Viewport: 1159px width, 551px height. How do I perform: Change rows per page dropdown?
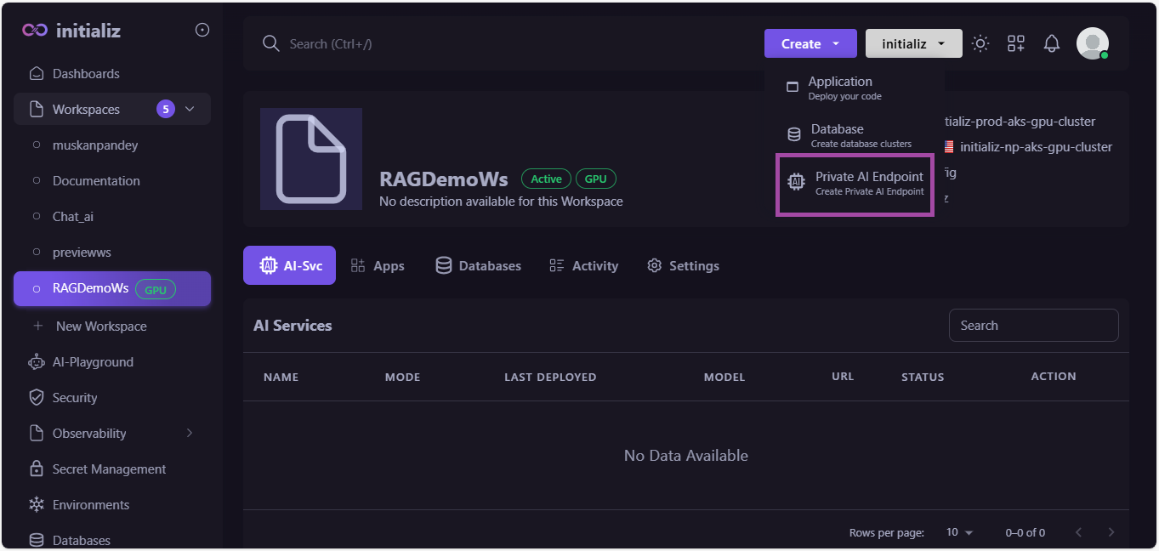[959, 532]
